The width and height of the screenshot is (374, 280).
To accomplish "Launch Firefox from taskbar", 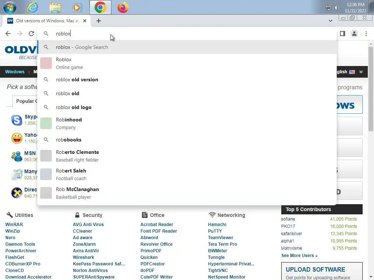I will coord(123,7).
